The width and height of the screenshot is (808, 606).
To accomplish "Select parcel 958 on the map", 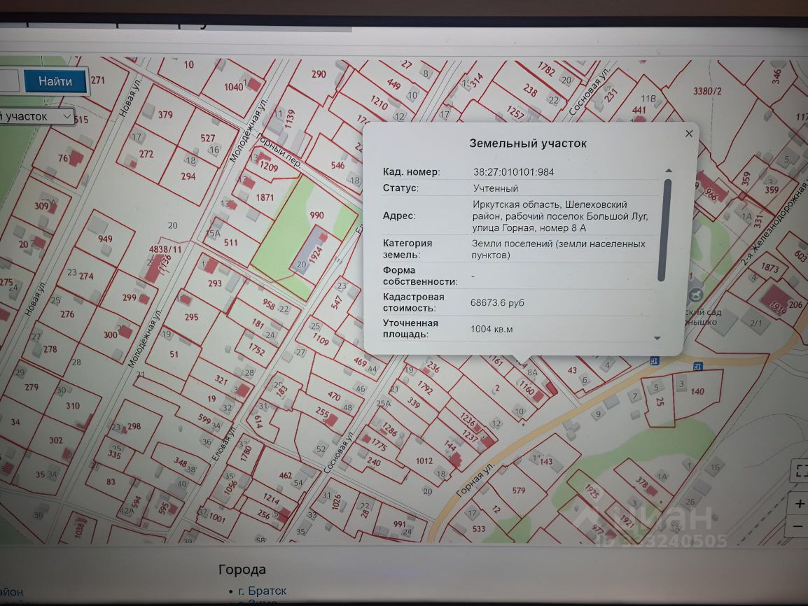I will tap(268, 304).
